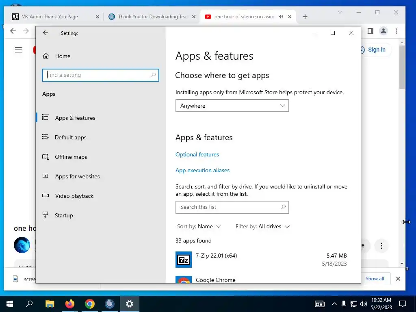Click the Chrome forward navigation arrow
Viewport: 416px width, 312px height.
pyautogui.click(x=26, y=31)
